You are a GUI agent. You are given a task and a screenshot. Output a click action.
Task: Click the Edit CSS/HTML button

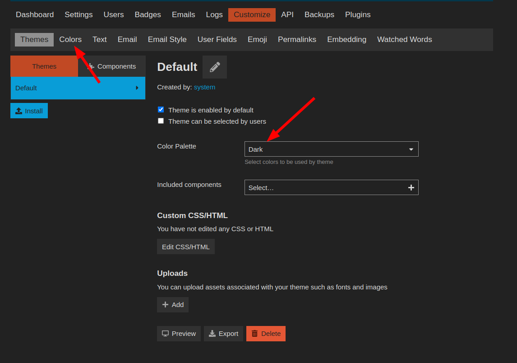click(x=186, y=247)
